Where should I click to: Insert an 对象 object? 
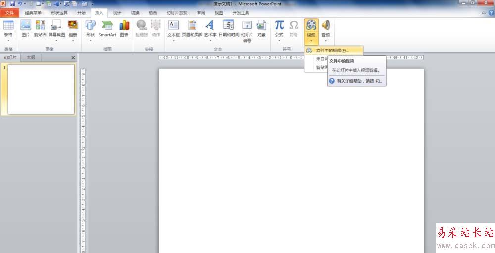(x=261, y=25)
